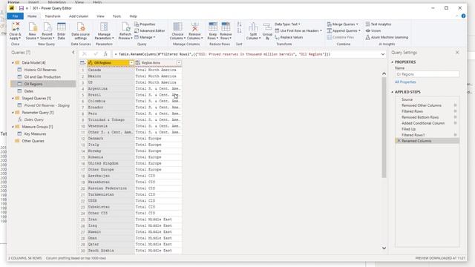Open the Help tab
The height and width of the screenshot is (267, 475).
point(133,16)
